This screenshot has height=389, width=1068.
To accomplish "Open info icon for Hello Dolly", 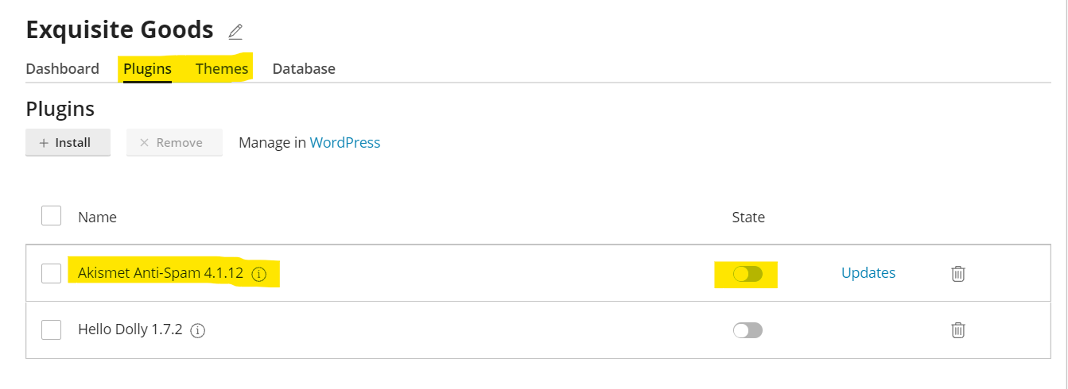I will click(x=198, y=330).
